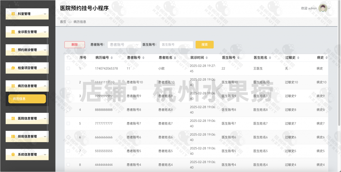Click the yellow 搜索 button
Viewport: 341px width, 172px height.
(x=204, y=44)
